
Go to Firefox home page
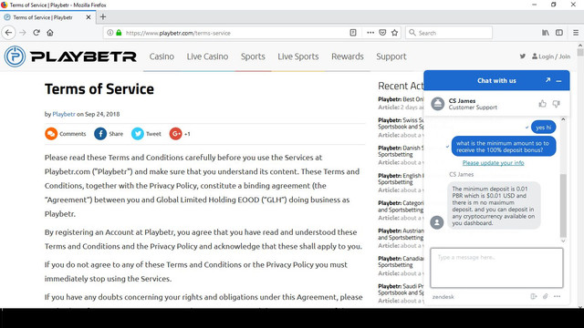coord(50,33)
